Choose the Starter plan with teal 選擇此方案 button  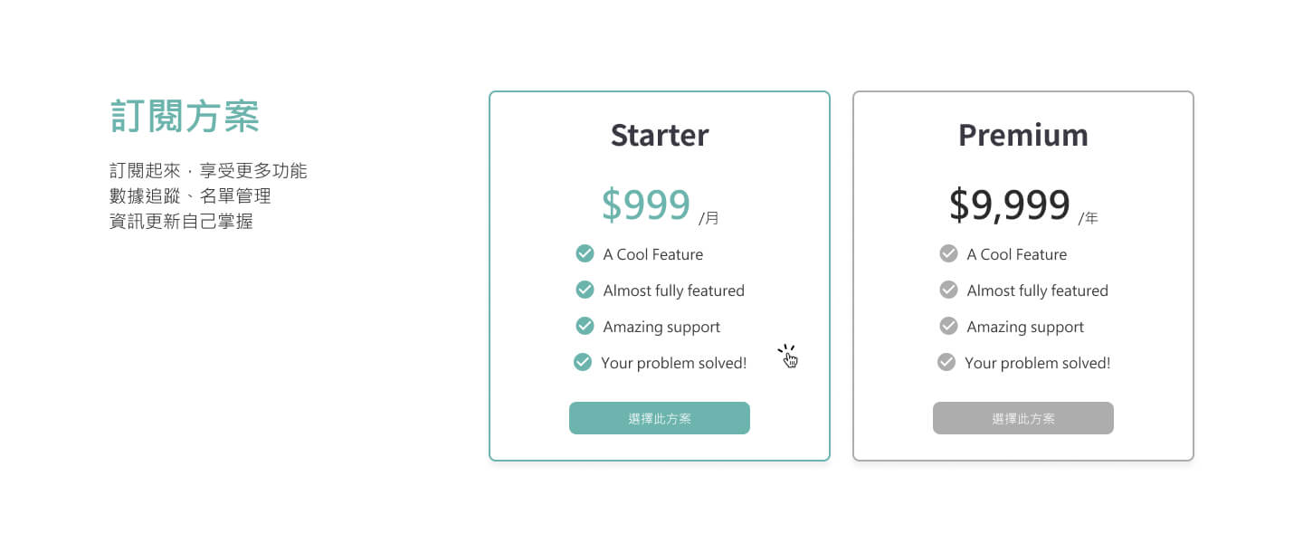click(660, 418)
